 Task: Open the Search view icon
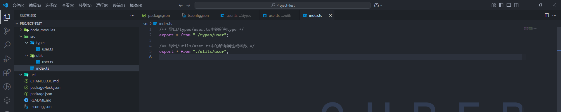click(7, 45)
